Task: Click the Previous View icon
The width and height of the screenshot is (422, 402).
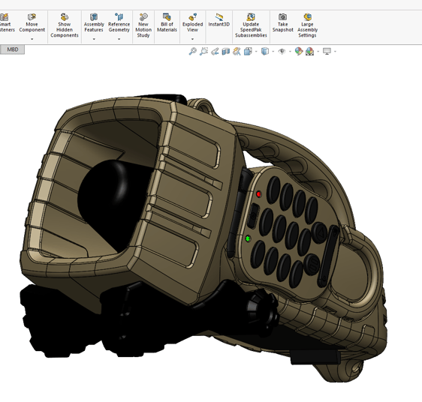Action: pyautogui.click(x=215, y=51)
